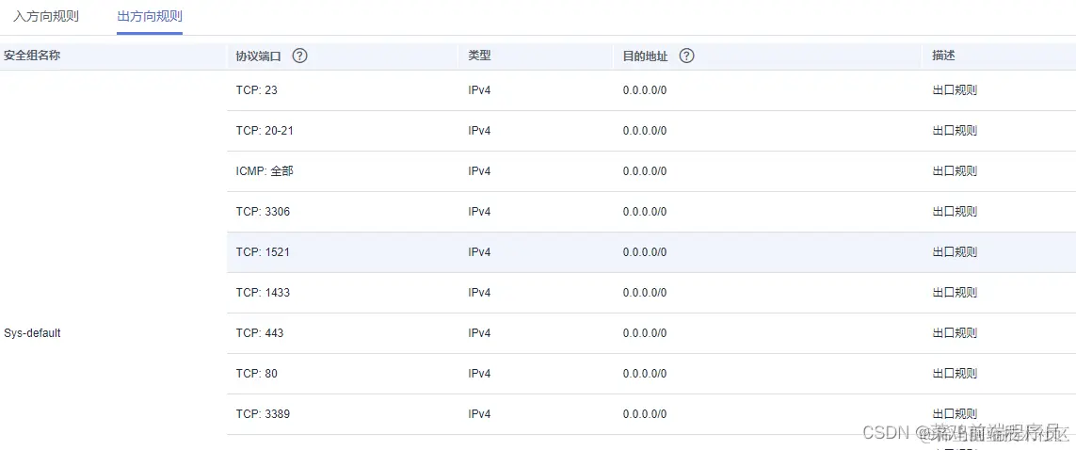This screenshot has width=1076, height=450.
Task: Click IPv4 type in TCP: 3389 row
Action: (480, 413)
